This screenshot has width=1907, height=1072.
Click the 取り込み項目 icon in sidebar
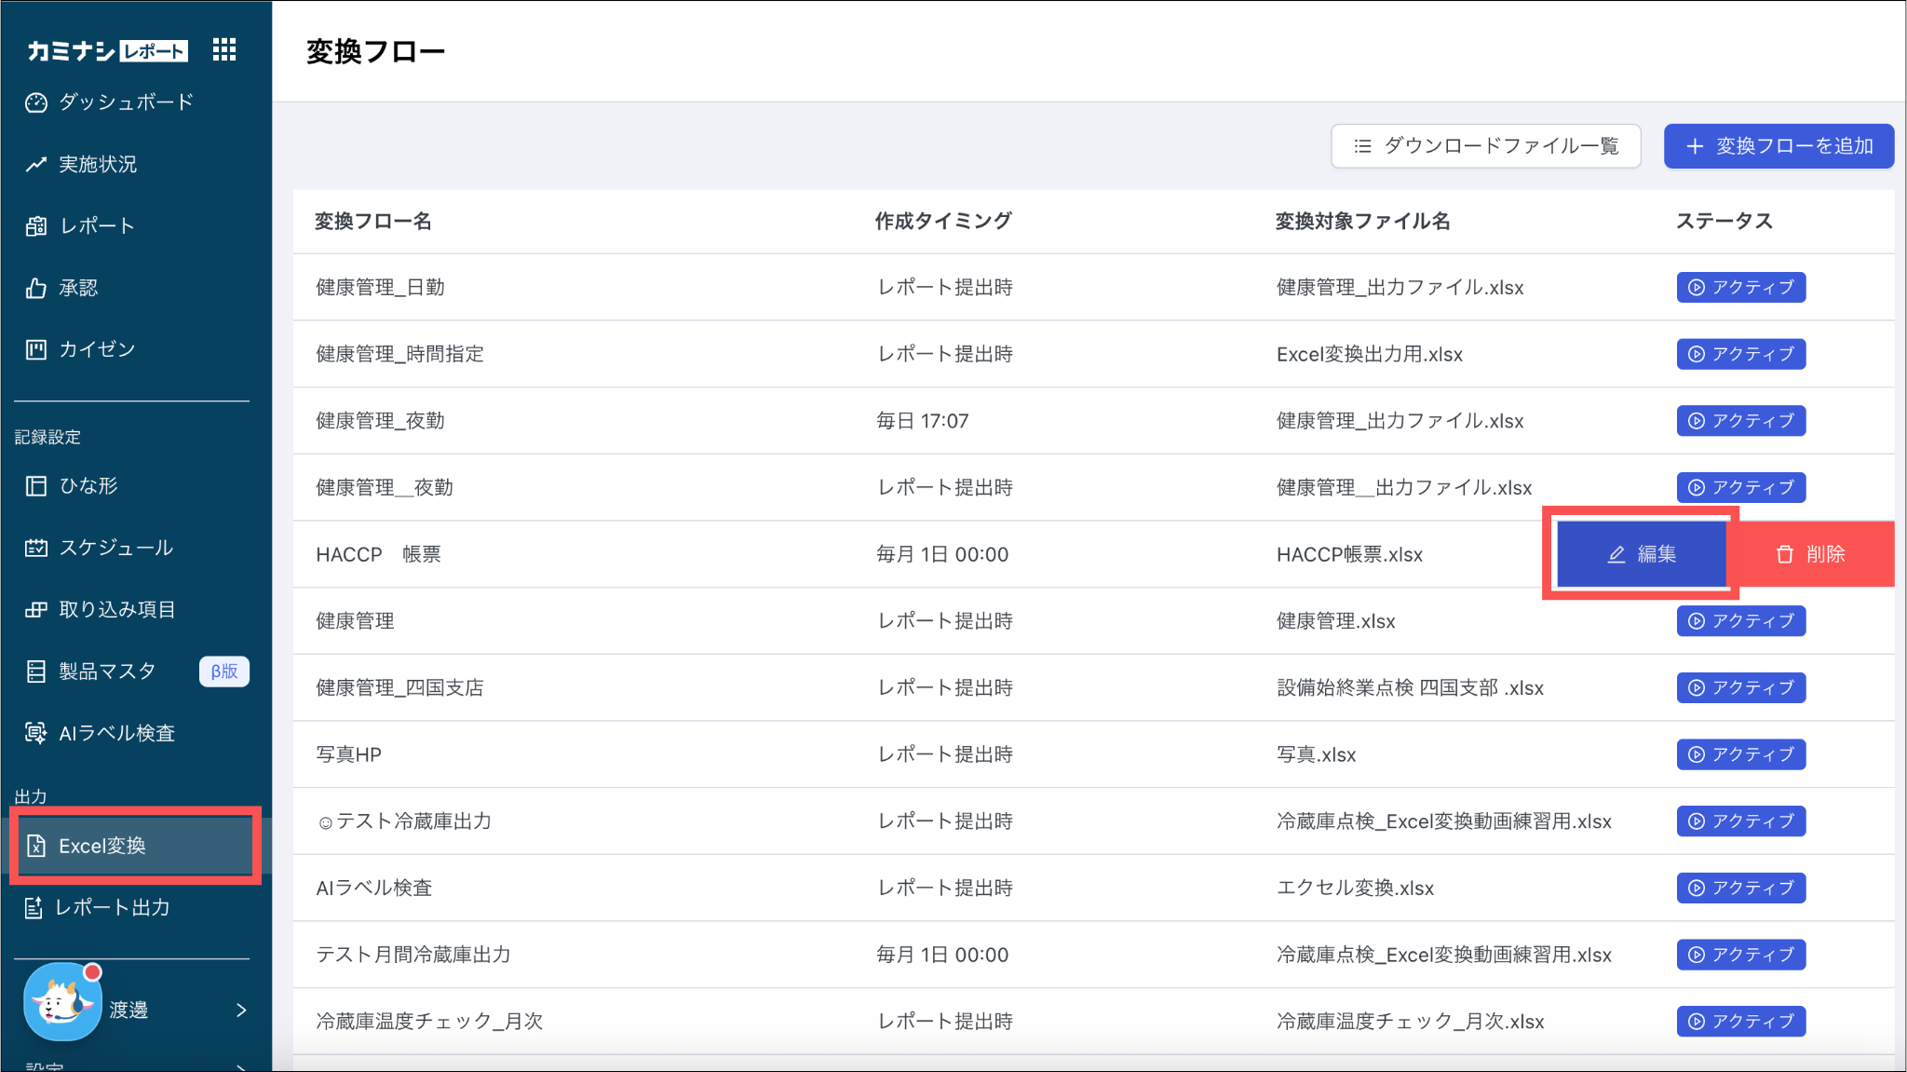[36, 610]
